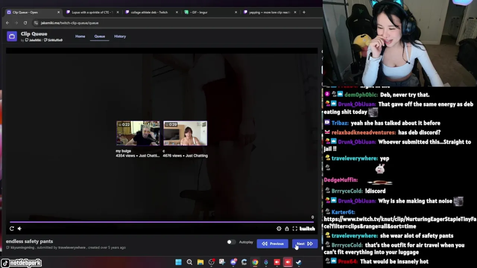Open JakeMiki GitHub link
This screenshot has width=477, height=268.
(33, 40)
